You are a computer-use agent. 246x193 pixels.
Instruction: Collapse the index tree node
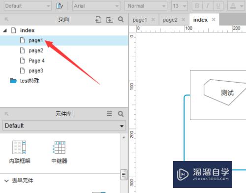point(5,31)
